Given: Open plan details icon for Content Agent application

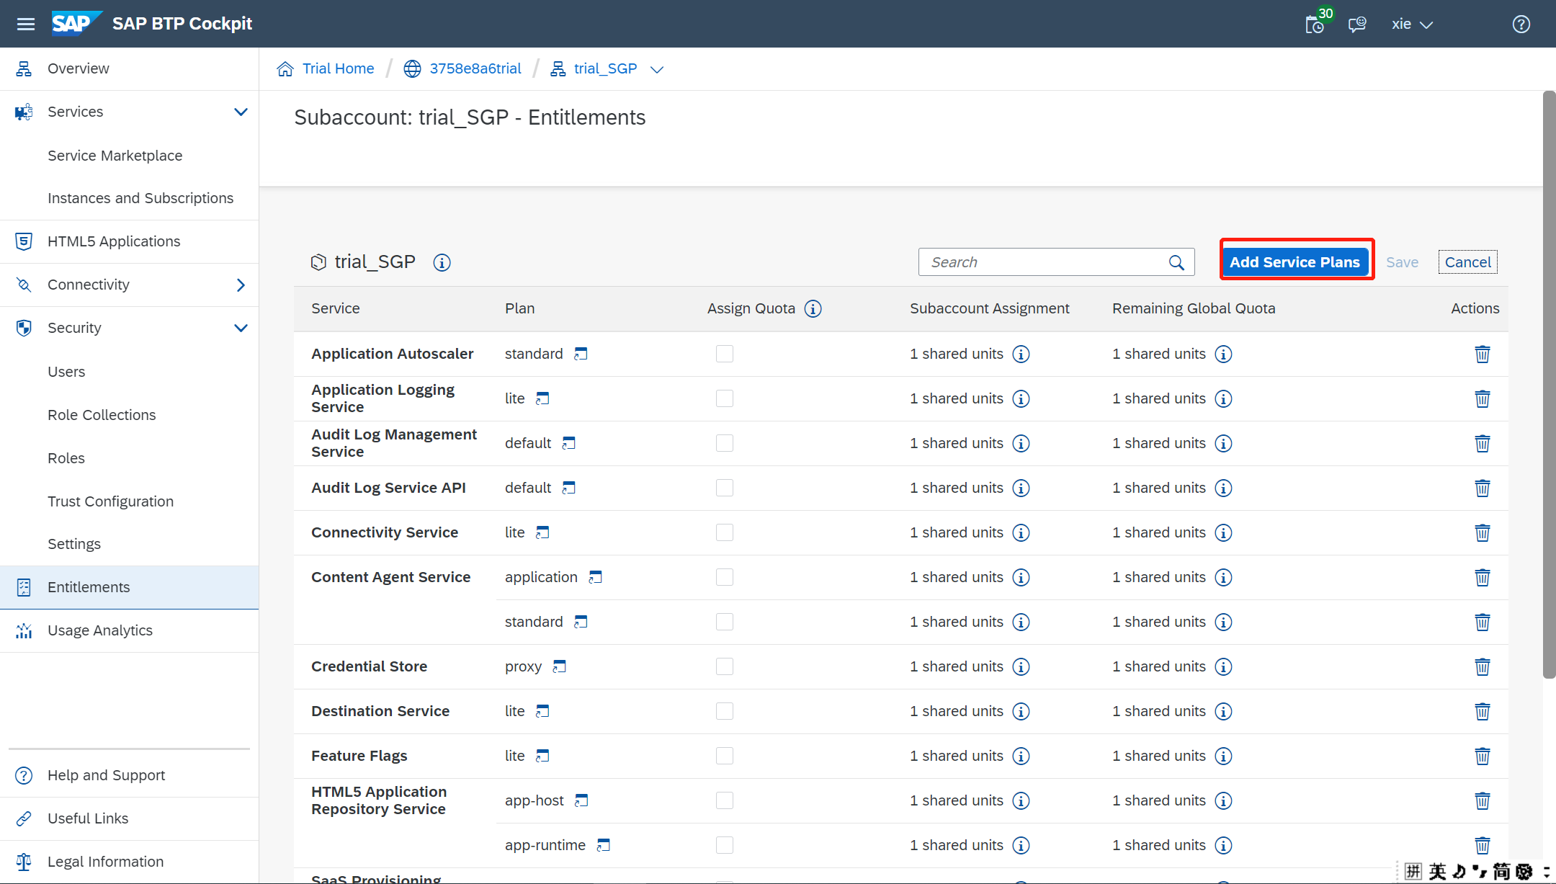Looking at the screenshot, I should pyautogui.click(x=595, y=577).
